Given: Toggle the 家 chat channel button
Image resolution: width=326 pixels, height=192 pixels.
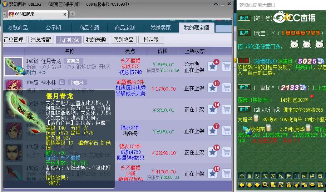Looking at the screenshot, I should [273, 176].
